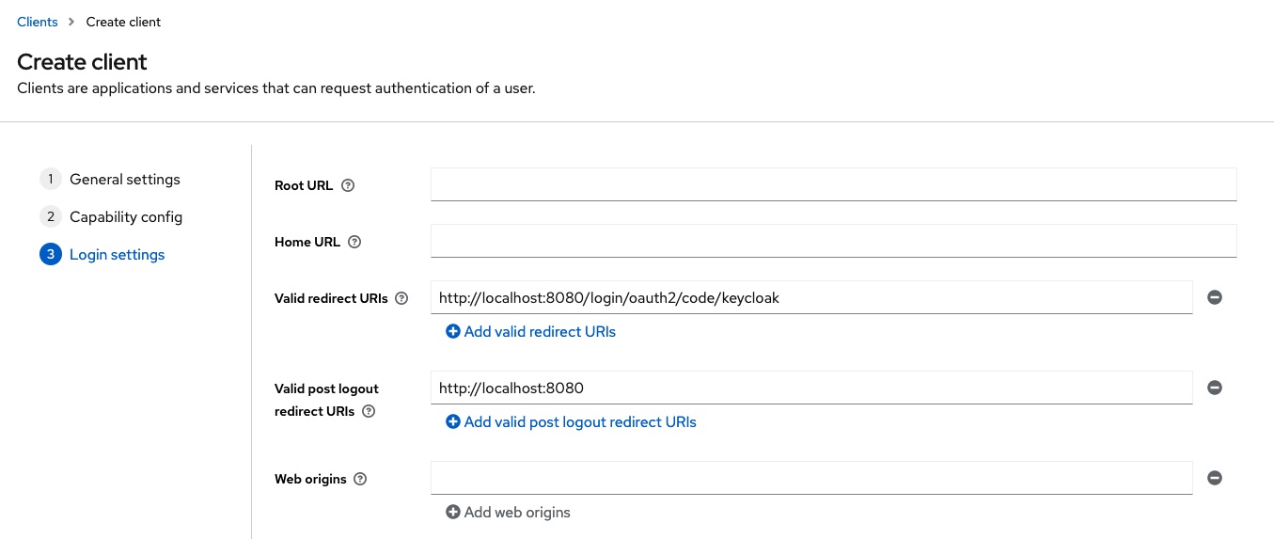Open Root URL help icon

(x=348, y=185)
